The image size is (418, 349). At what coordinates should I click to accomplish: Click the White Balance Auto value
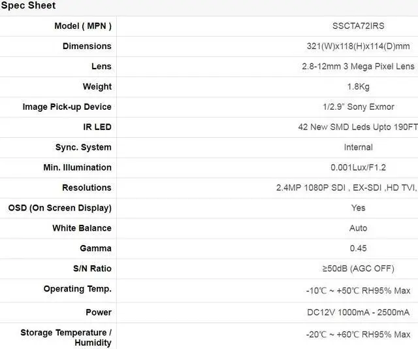coord(358,229)
